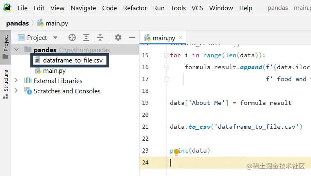Open the Tools menu
This screenshot has height=176, width=311.
178,8
